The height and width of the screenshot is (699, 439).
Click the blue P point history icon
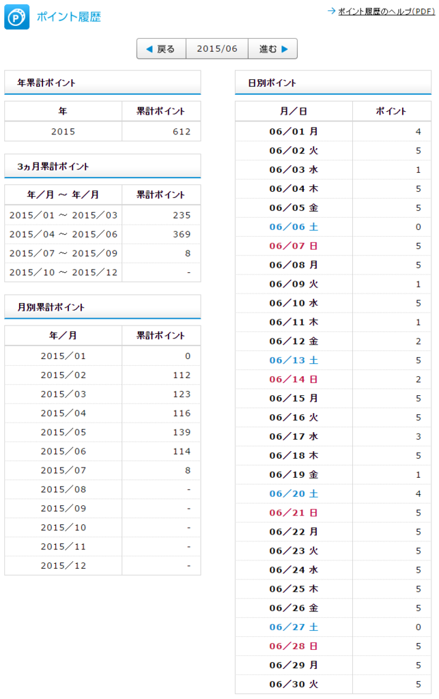(17, 17)
